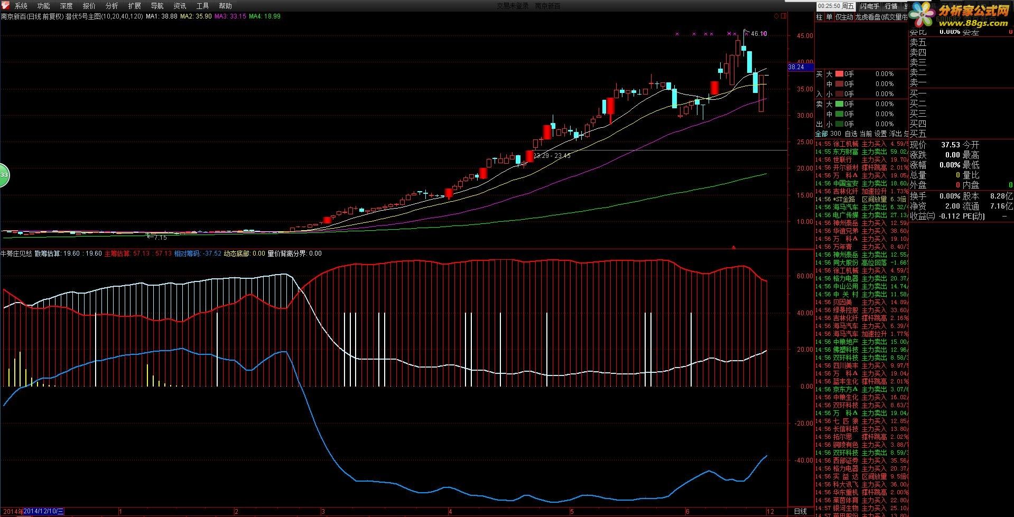Click the 主筹估算 indicator value

tap(138, 253)
